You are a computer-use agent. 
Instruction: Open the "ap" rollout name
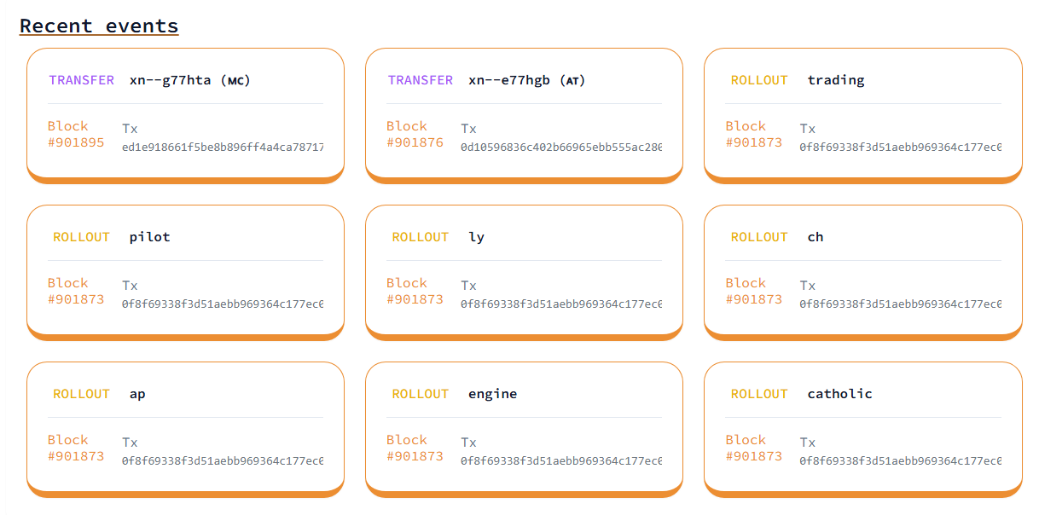pyautogui.click(x=137, y=394)
